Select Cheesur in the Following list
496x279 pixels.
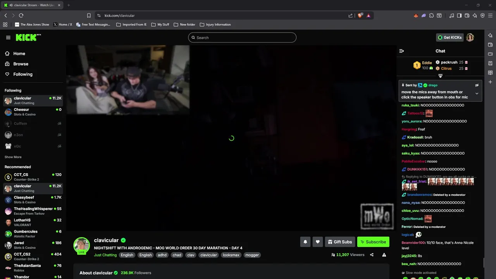[33, 112]
